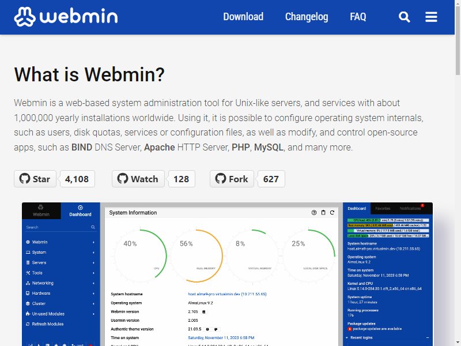
Task: Click the Watch GitHub button
Action: (138, 179)
